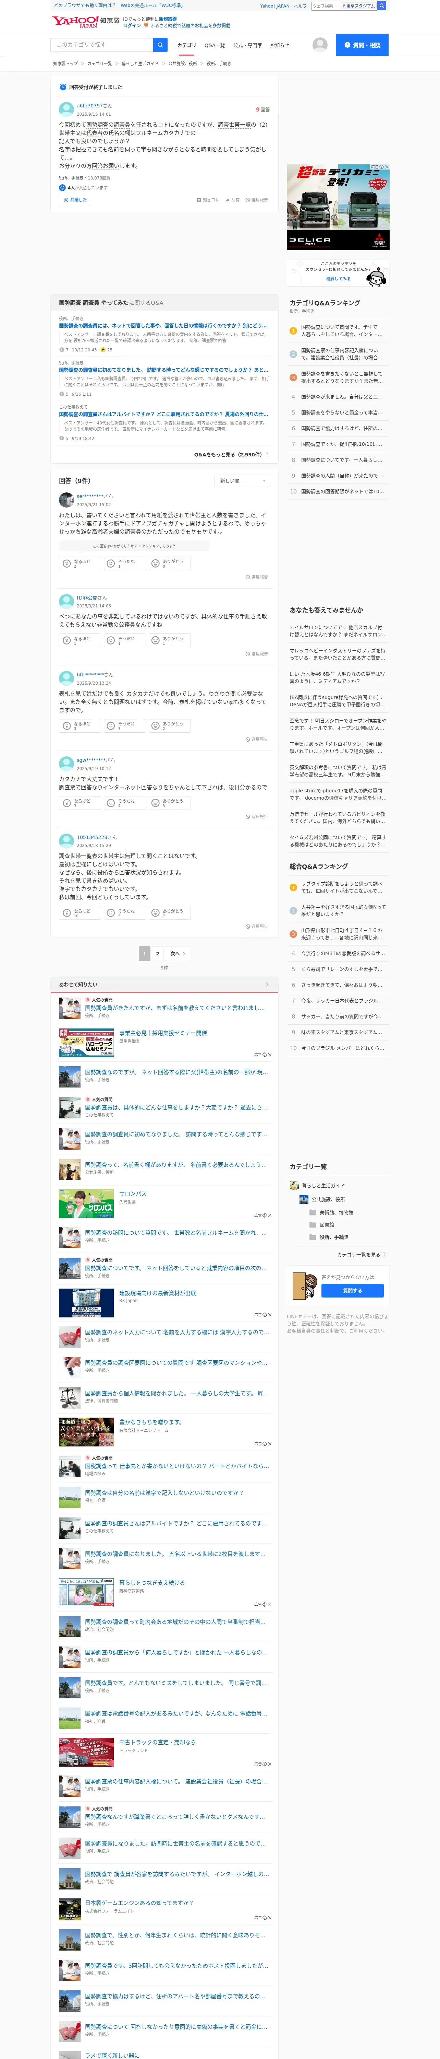
Task: Open the user profile avatar icon
Action: tap(320, 45)
